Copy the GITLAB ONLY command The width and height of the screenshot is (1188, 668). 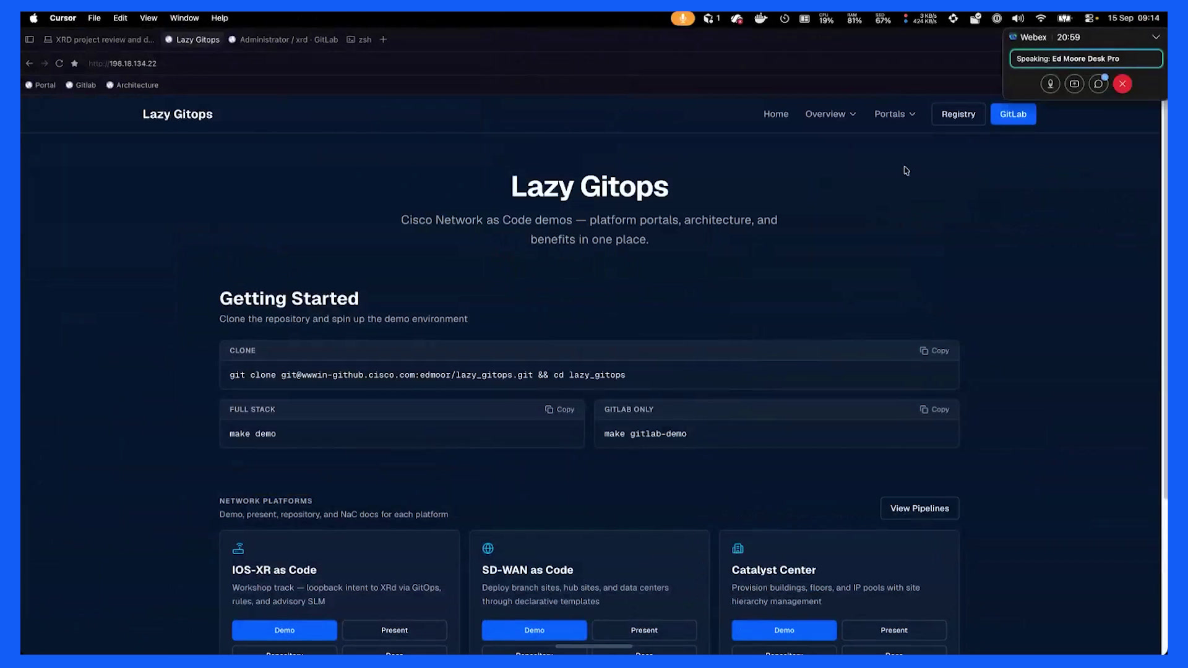(x=934, y=409)
